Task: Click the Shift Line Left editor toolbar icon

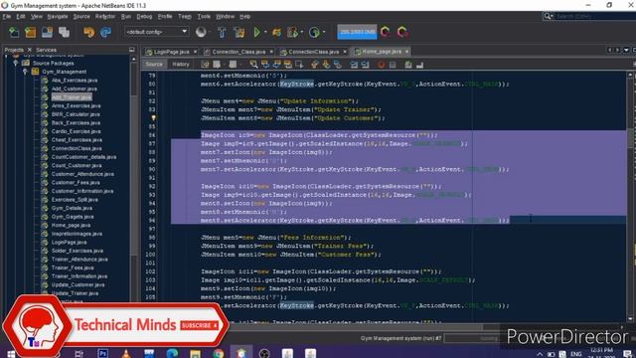Action: pyautogui.click(x=354, y=64)
